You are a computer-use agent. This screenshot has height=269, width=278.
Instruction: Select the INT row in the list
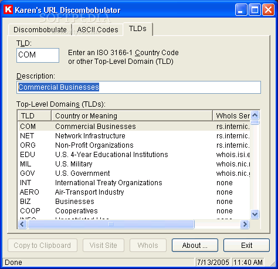pos(134,182)
